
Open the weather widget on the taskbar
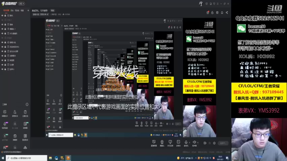click(x=185, y=158)
